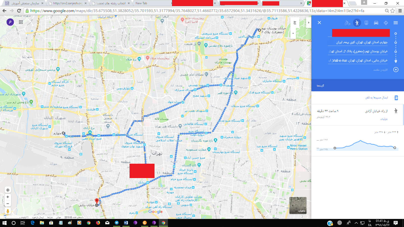
Task: Open Firefox from taskbar
Action: [x=98, y=223]
